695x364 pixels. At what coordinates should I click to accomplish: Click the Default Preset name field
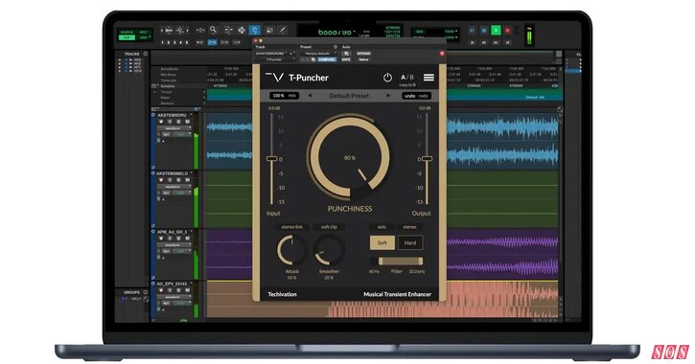pos(349,96)
